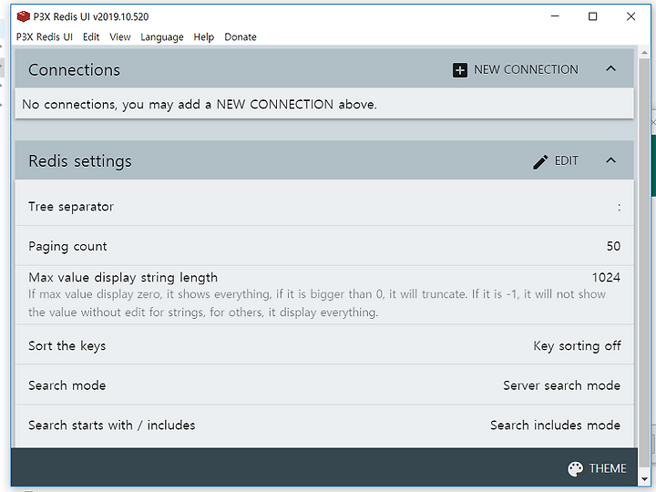Viewport: 656px width, 492px height.
Task: Click the pencil edit icon
Action: (540, 162)
